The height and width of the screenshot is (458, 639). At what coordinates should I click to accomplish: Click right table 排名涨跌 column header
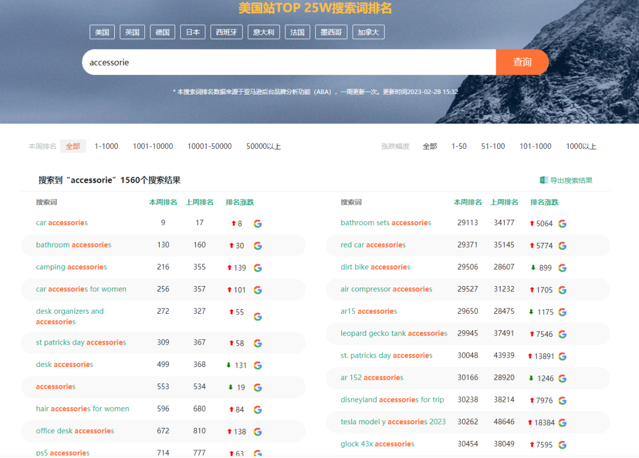tap(544, 202)
